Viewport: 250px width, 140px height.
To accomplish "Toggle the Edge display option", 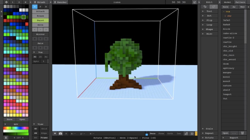I will point(44,133).
